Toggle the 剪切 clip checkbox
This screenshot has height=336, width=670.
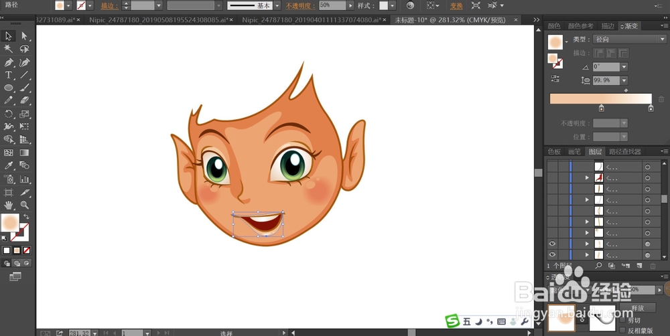(x=622, y=320)
